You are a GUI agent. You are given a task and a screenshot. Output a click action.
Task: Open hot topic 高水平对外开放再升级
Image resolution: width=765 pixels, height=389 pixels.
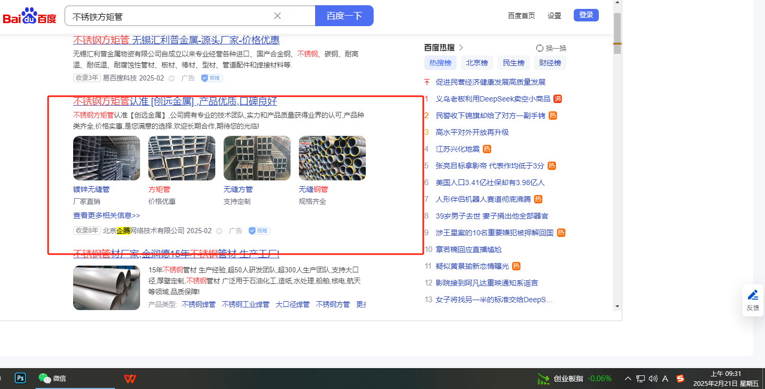(x=472, y=132)
